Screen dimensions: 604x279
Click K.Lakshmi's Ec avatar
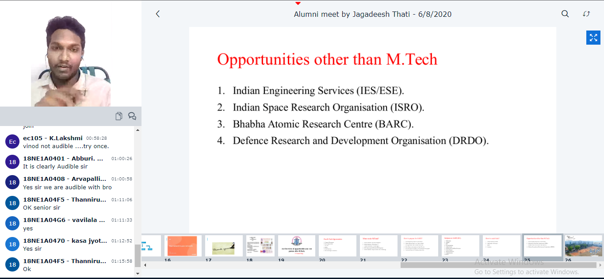tap(12, 141)
